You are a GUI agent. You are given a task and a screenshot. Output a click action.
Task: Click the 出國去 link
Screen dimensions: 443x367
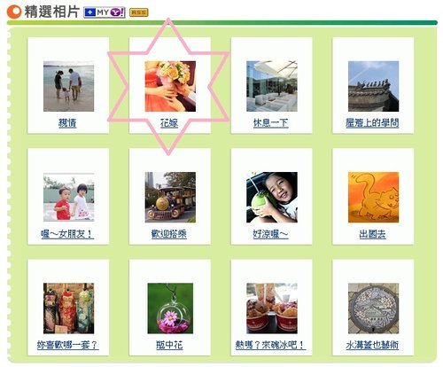point(372,234)
